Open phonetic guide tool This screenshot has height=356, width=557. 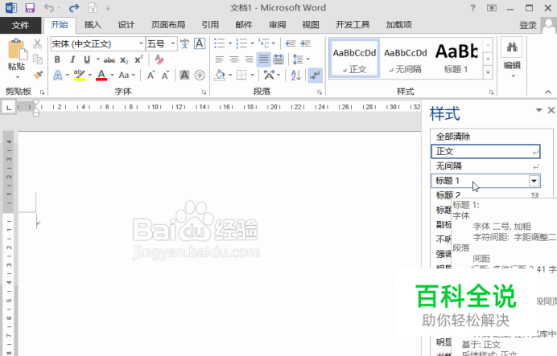pos(184,43)
